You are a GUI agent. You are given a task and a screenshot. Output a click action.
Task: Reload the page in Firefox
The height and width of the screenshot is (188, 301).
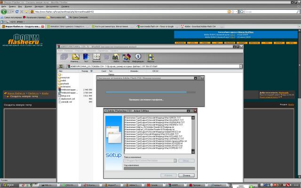tap(17, 12)
